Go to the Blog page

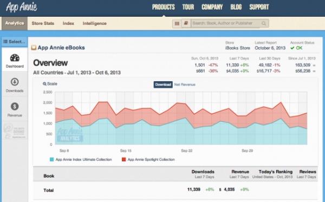pyautogui.click(x=236, y=7)
